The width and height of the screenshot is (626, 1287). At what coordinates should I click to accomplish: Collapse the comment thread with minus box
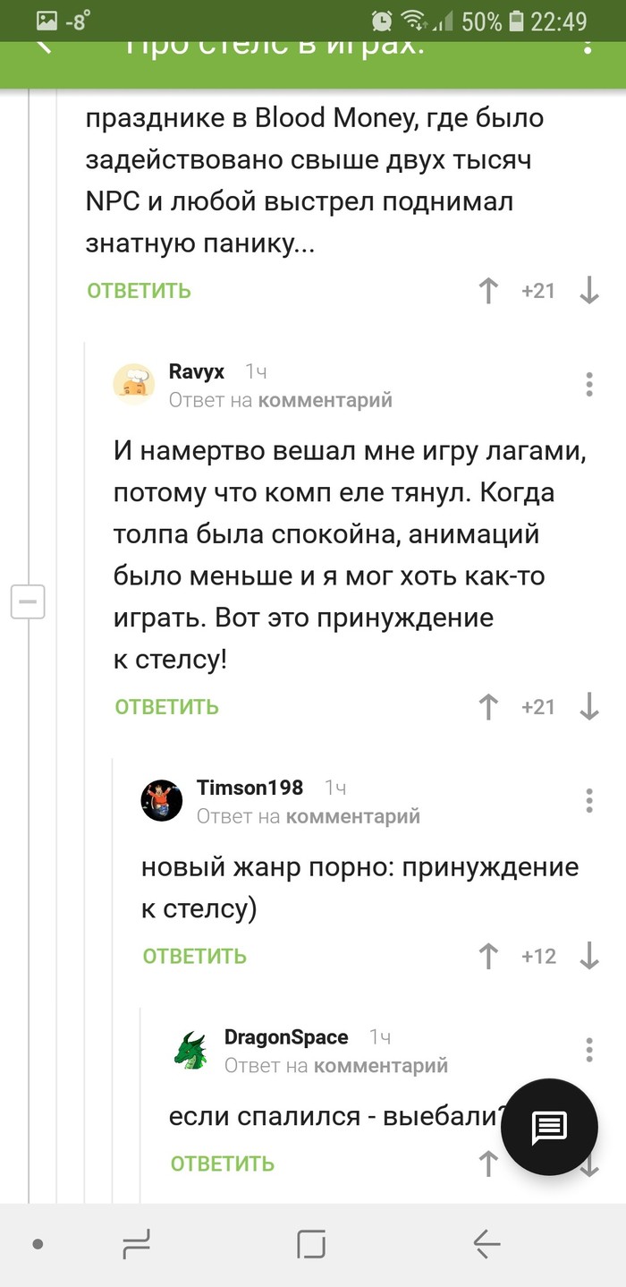(x=28, y=601)
